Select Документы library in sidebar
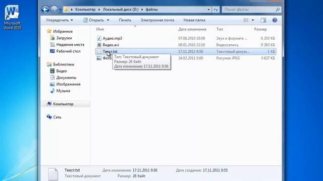 point(66,77)
